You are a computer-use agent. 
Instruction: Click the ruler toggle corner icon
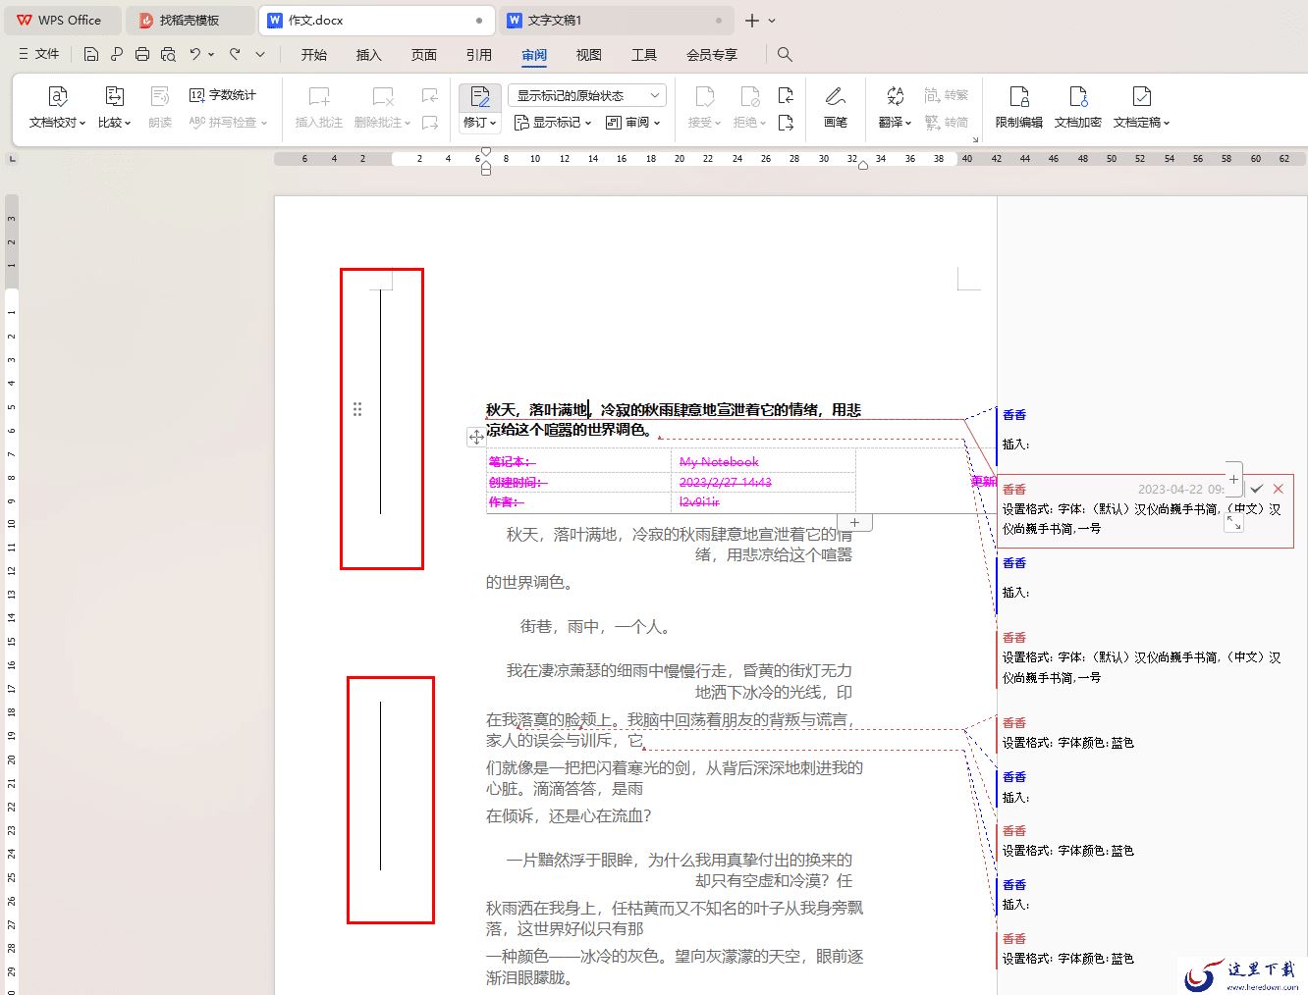13,157
